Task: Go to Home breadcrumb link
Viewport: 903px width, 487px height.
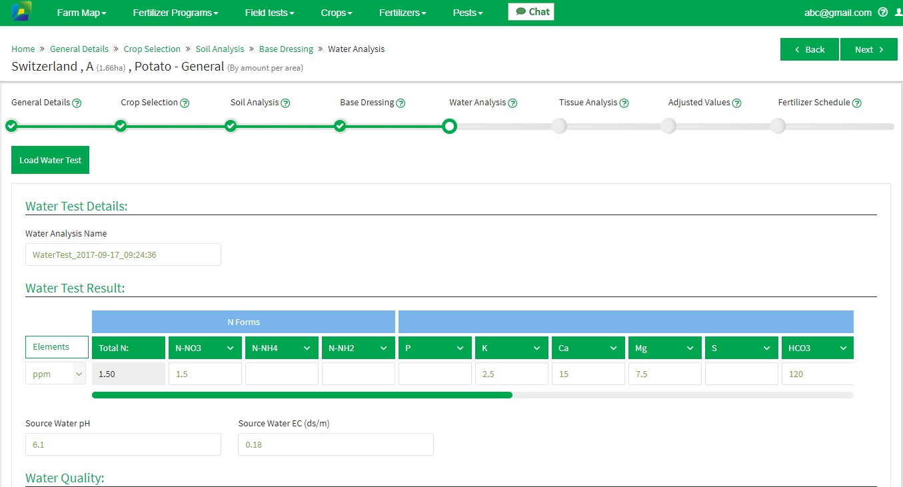Action: pyautogui.click(x=23, y=49)
